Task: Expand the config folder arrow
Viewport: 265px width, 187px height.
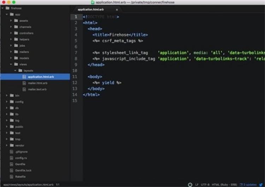Action: pos(7,102)
